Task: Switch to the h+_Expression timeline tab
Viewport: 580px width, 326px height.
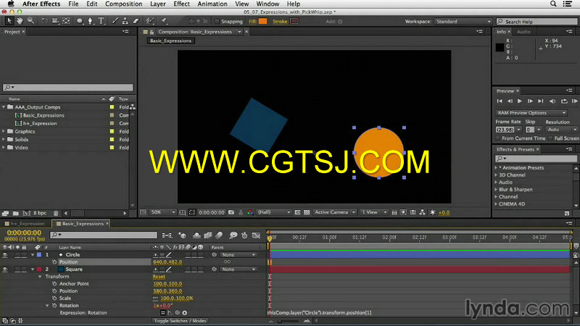Action: tap(25, 224)
